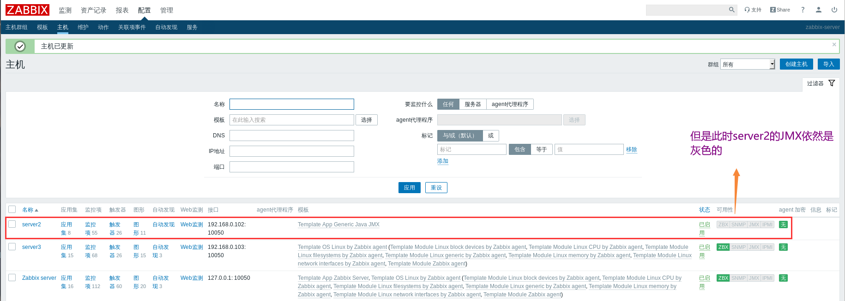Click 创建主机 button
Screen dimensions: 845x301
pos(797,64)
